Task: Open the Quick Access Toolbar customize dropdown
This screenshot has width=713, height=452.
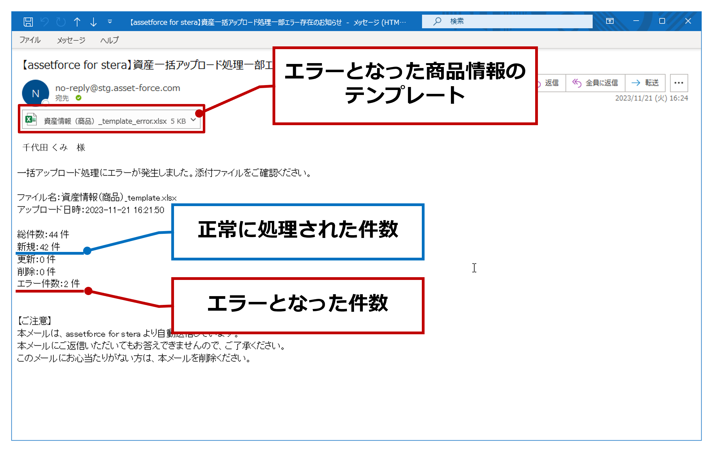Action: pyautogui.click(x=110, y=22)
